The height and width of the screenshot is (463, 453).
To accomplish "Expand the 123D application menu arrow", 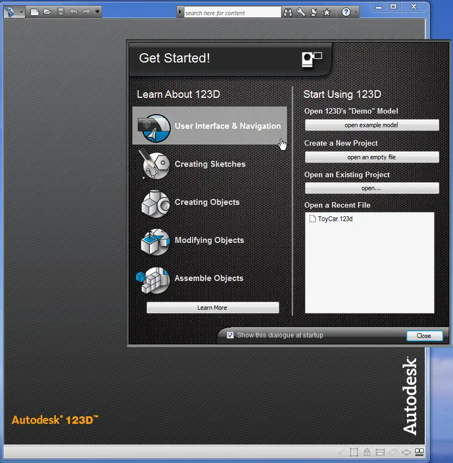I will point(21,12).
